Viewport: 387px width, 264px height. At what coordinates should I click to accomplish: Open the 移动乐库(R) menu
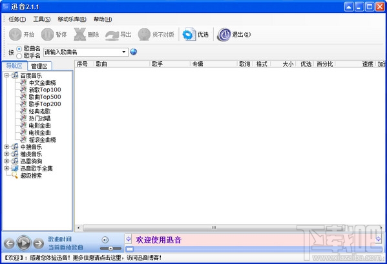(x=72, y=19)
